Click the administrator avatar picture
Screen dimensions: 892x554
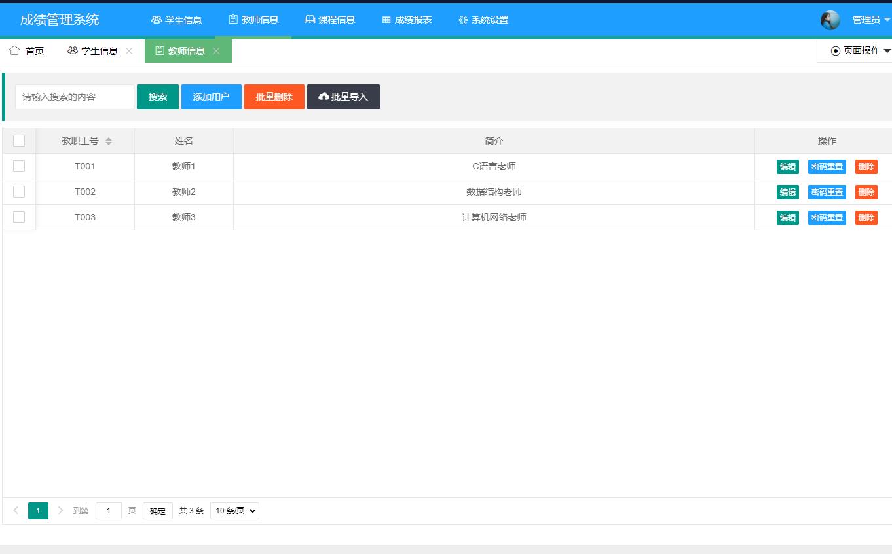click(830, 20)
